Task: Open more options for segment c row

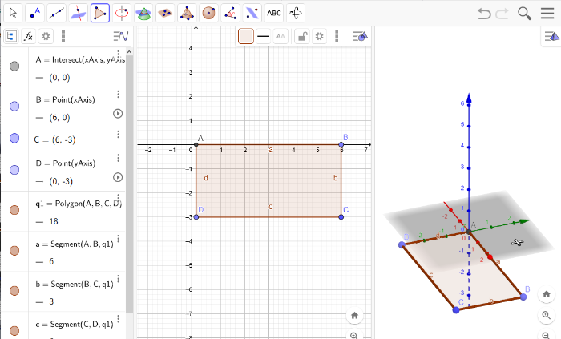Action: (119, 319)
